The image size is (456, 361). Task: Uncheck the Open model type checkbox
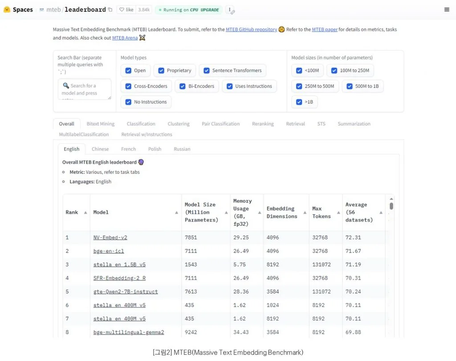(x=128, y=70)
